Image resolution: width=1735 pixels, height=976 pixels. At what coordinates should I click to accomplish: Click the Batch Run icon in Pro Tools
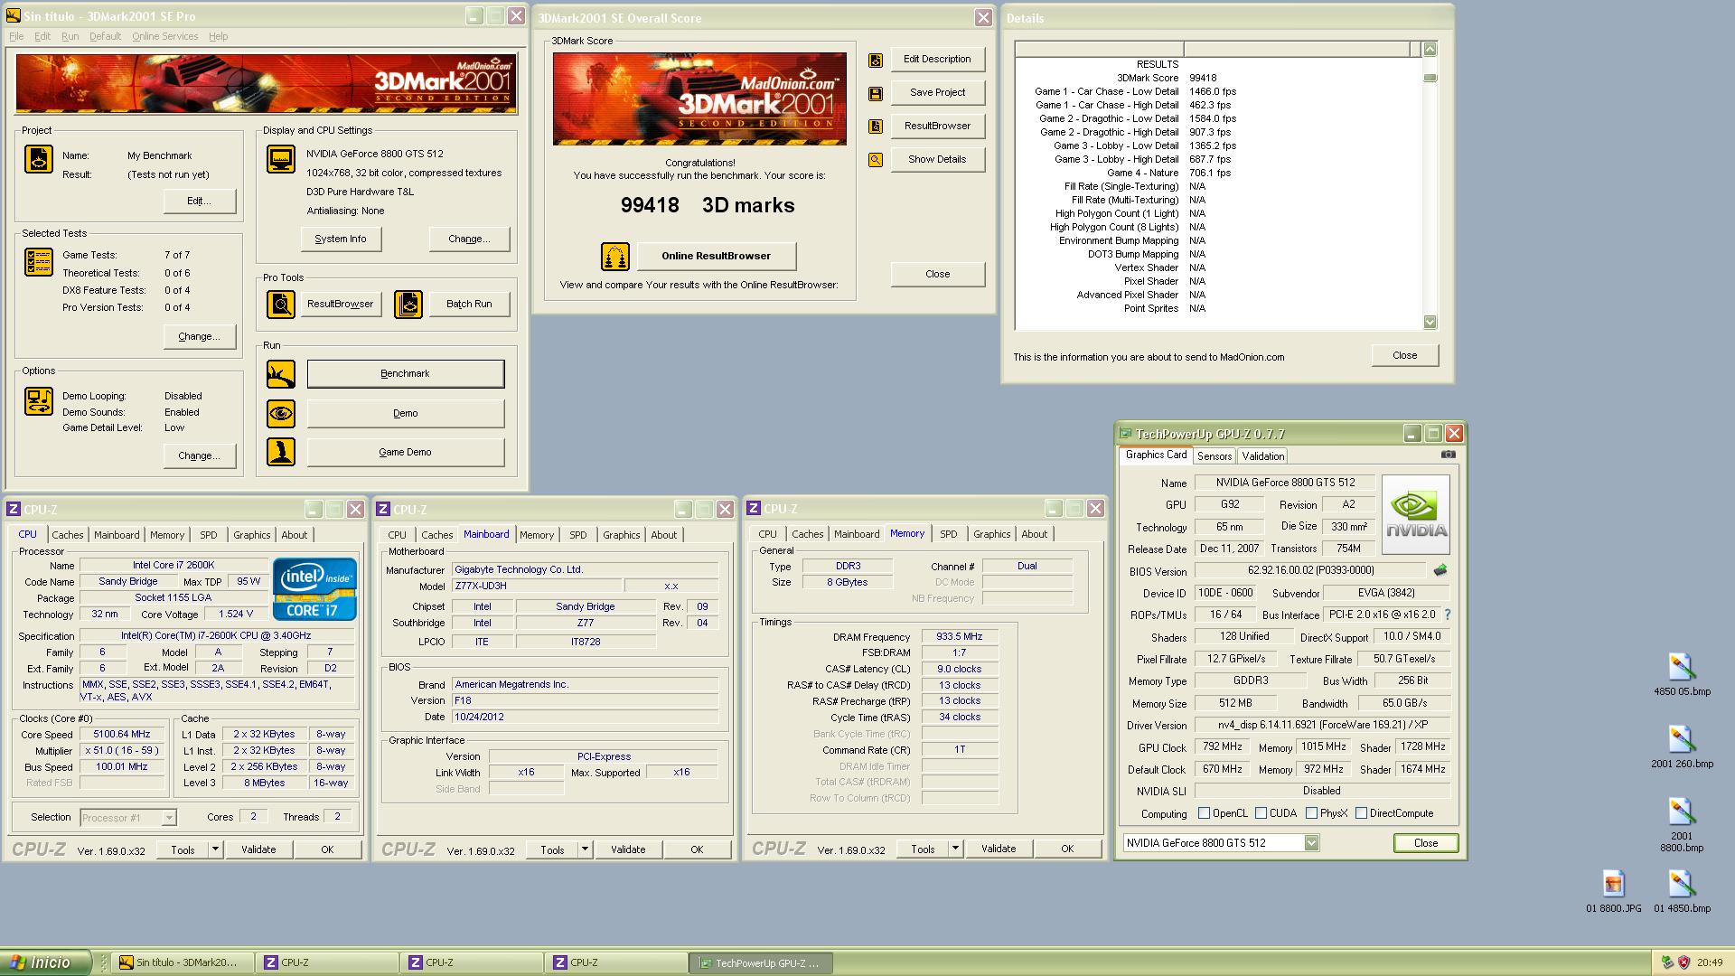point(408,305)
